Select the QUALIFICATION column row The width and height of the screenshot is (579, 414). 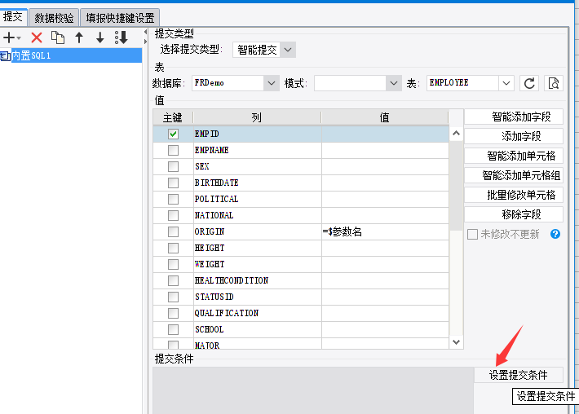pos(301,313)
